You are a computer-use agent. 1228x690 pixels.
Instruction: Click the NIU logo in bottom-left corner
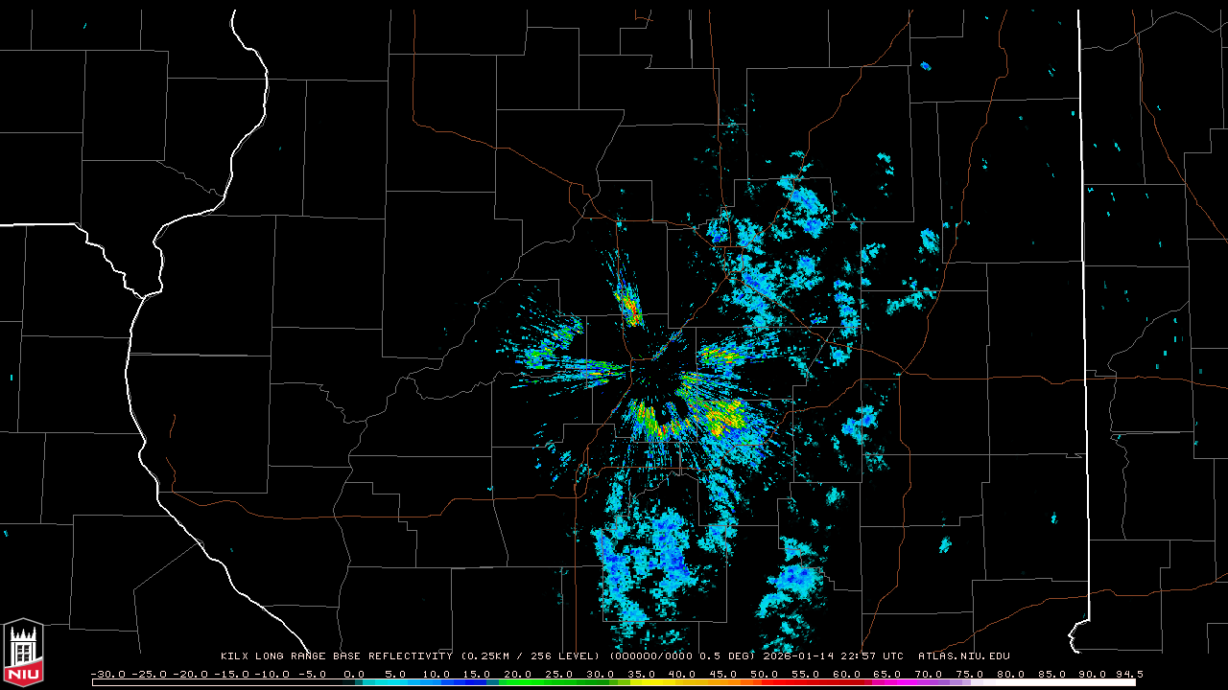click(23, 654)
